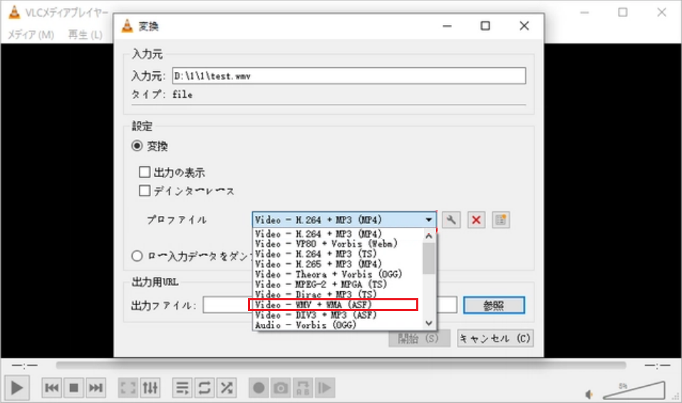The image size is (682, 403).
Task: Select the 変換 radio button
Action: tap(137, 146)
